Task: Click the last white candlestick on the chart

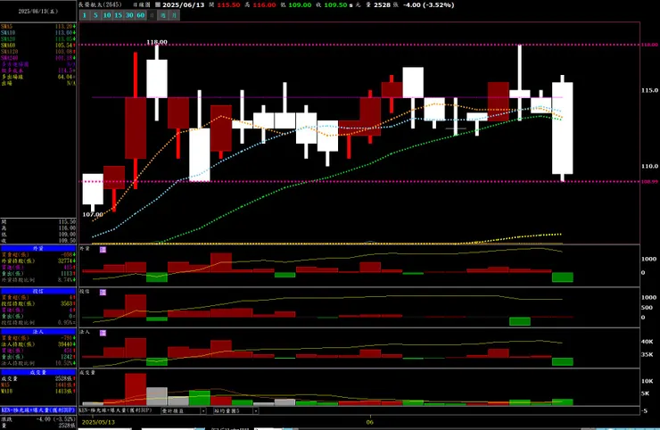Action: [563, 128]
